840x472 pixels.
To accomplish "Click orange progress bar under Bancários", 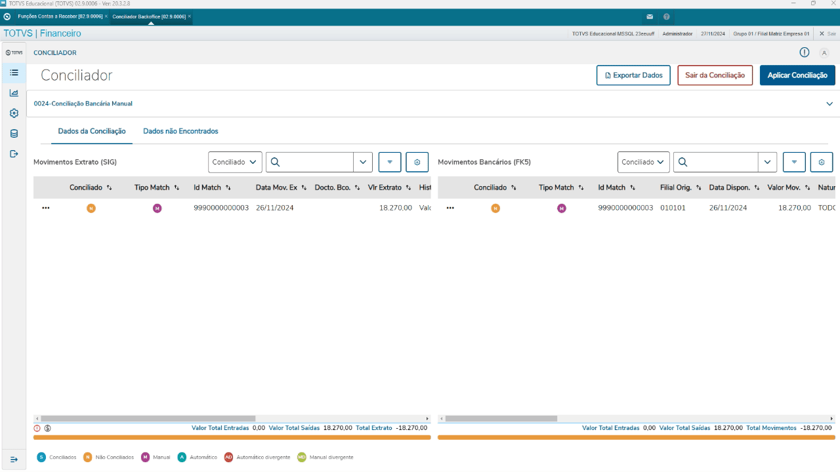I will pyautogui.click(x=637, y=437).
